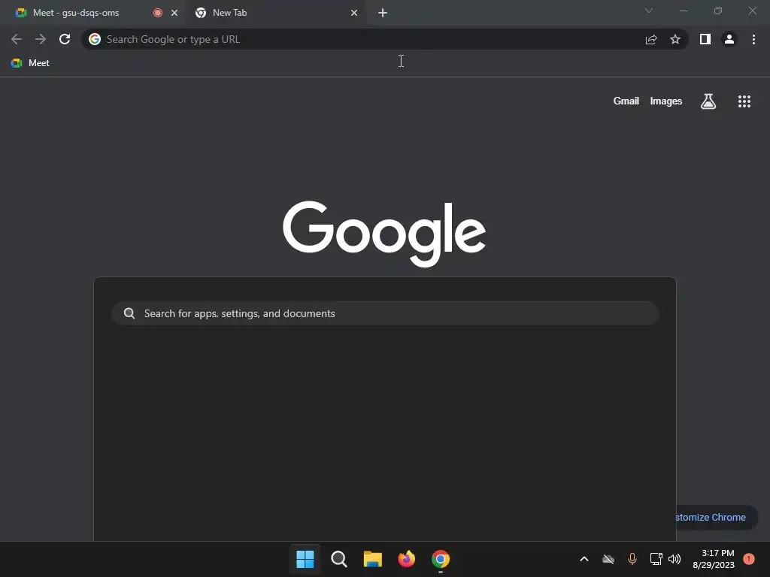Click the recording indicator on Meet tab
770x577 pixels.
[158, 13]
